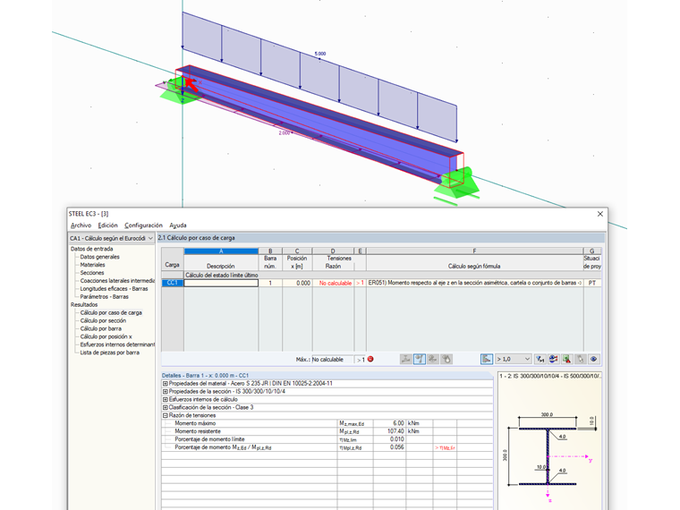The height and width of the screenshot is (510, 680).
Task: Open the Ayuda menu
Action: point(178,225)
